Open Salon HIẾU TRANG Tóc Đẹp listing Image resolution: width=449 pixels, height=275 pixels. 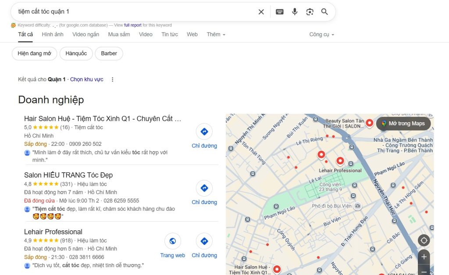(x=68, y=175)
